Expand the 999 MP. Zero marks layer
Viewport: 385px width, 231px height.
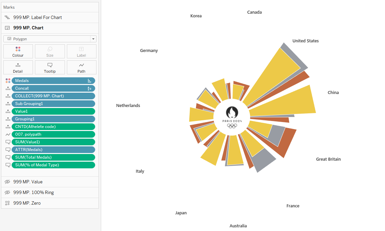coord(27,203)
